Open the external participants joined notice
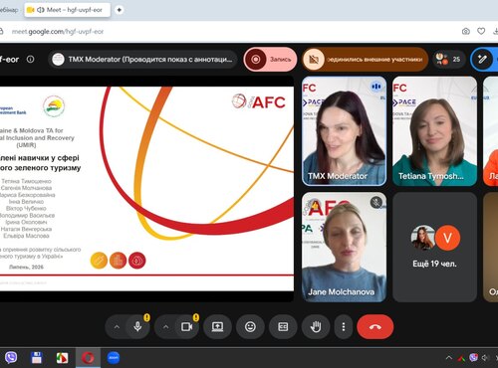 point(366,60)
